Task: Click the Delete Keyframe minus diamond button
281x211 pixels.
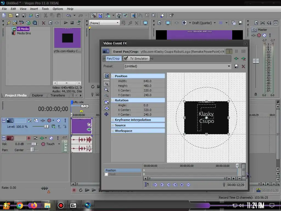Action: [188, 185]
